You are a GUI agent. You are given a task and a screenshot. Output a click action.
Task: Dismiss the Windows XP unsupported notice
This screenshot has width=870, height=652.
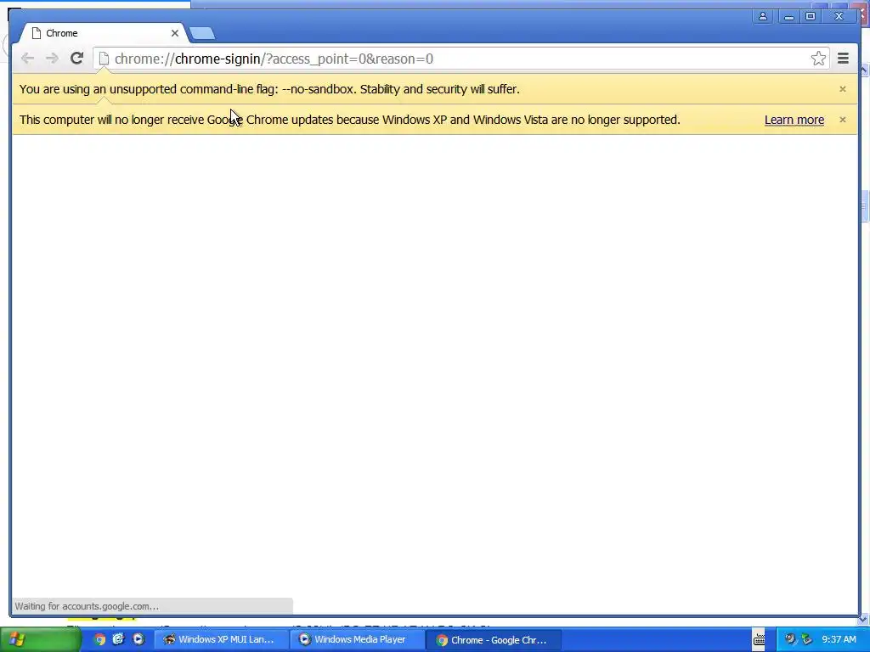coord(842,119)
